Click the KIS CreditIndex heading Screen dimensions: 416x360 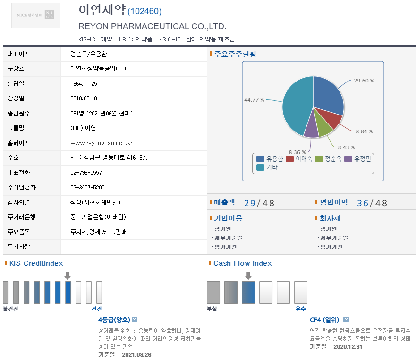click(36, 263)
